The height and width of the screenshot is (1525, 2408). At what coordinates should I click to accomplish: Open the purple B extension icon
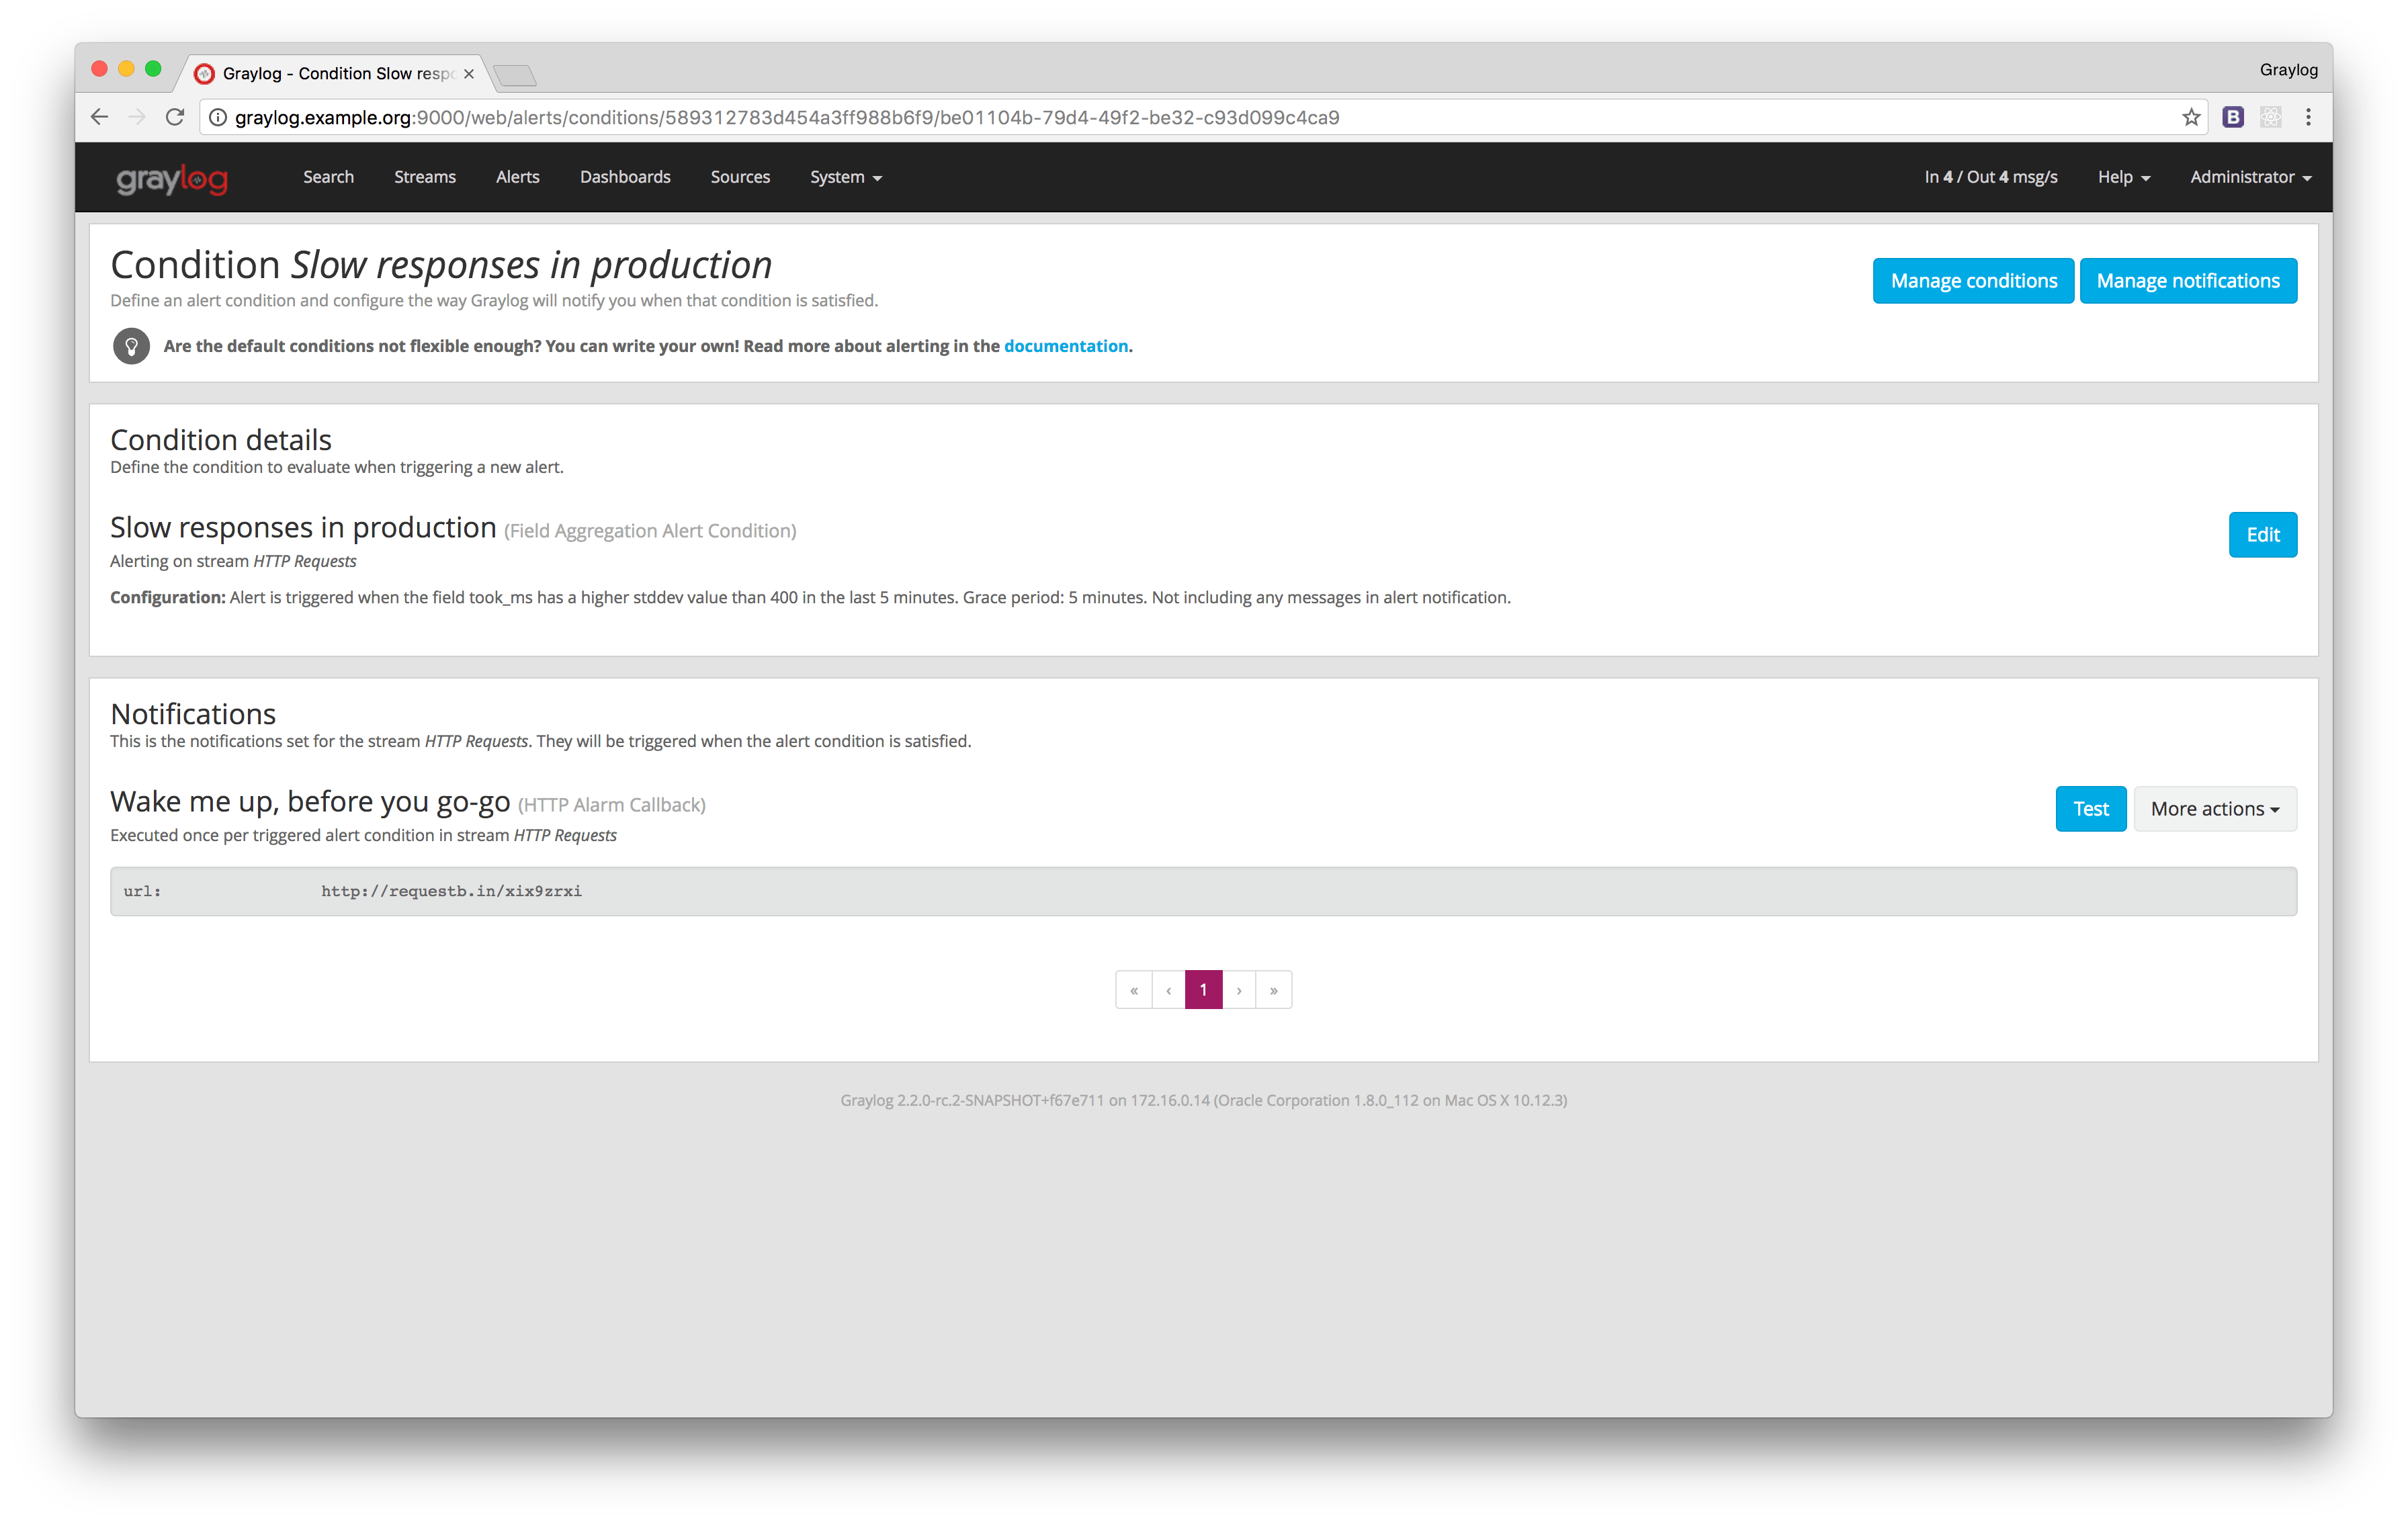pos(2233,117)
